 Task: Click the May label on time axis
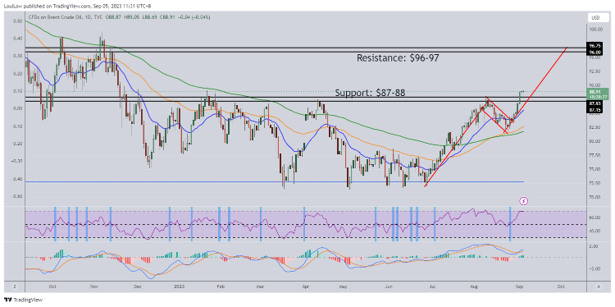(x=344, y=286)
